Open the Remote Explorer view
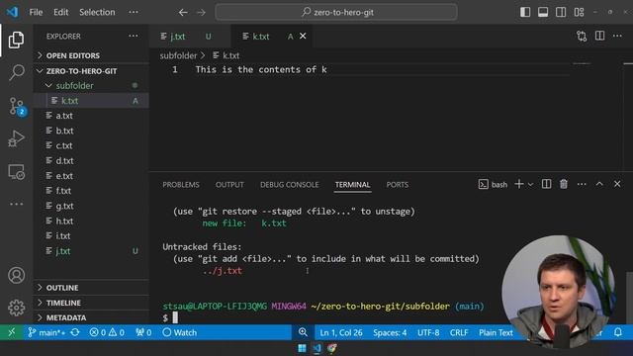The width and height of the screenshot is (633, 356). coord(16,172)
